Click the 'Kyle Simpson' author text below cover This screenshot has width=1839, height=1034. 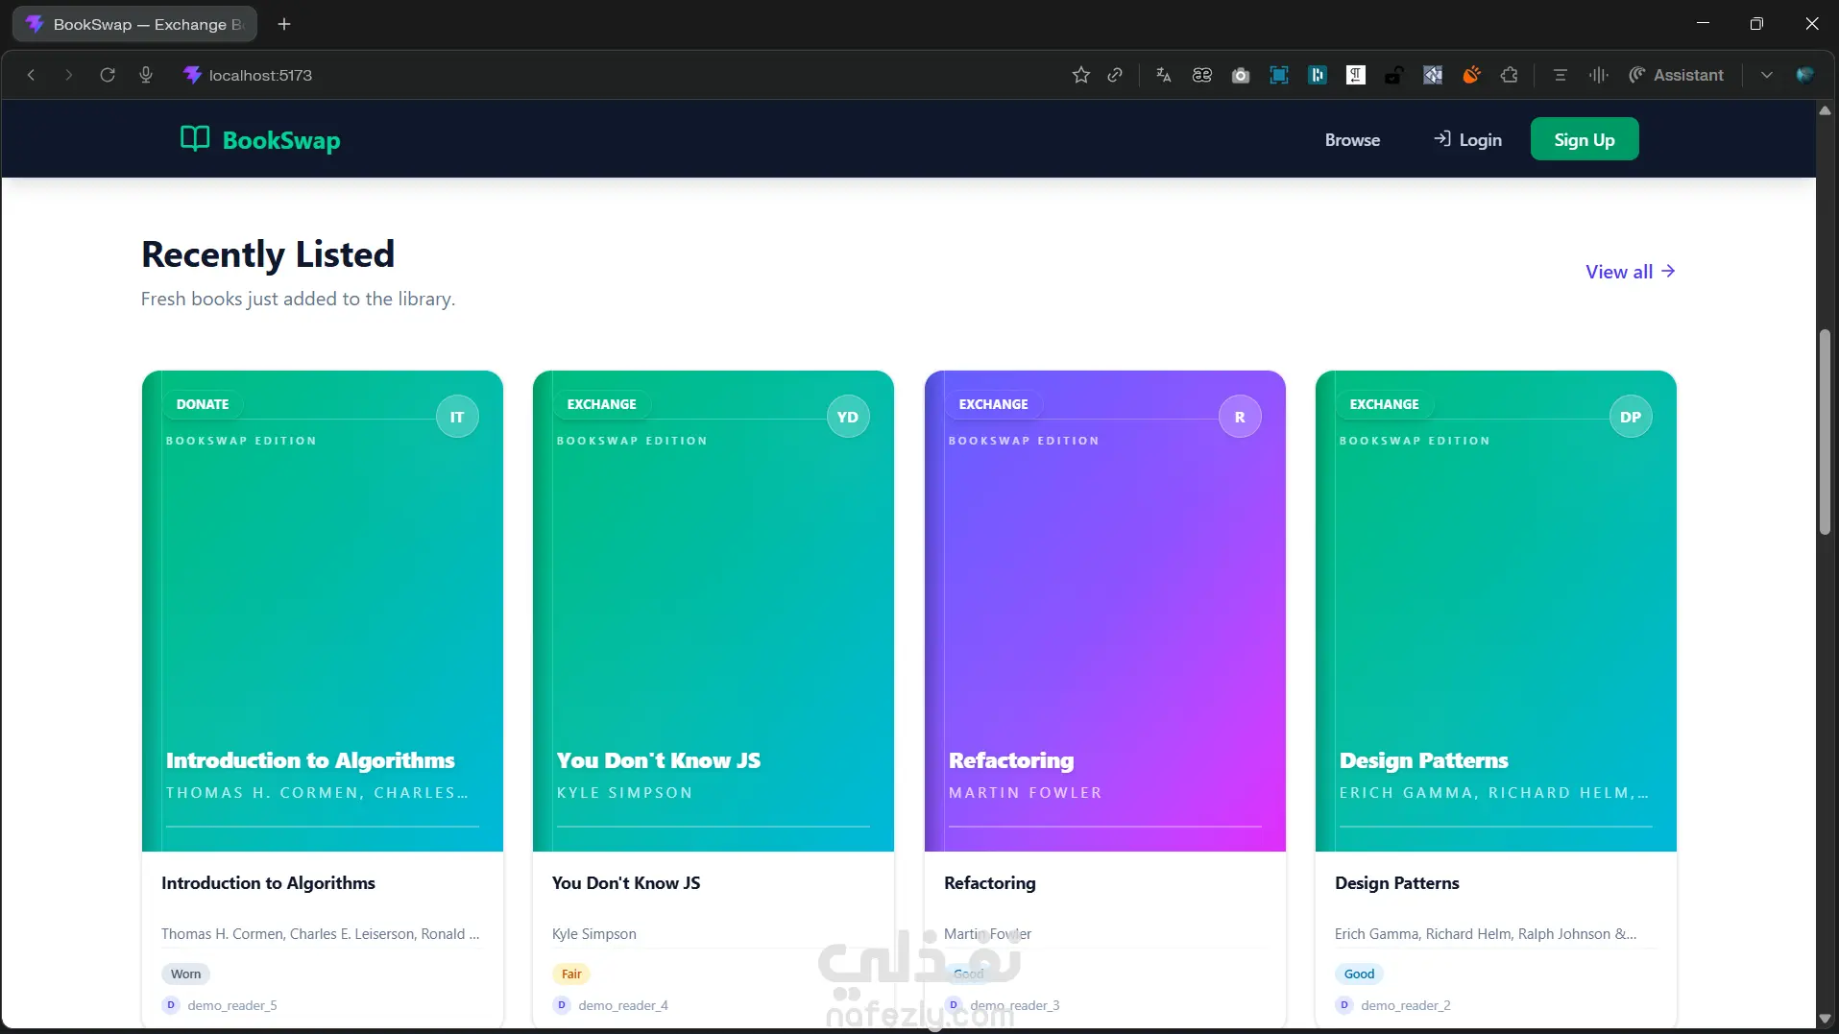click(594, 934)
